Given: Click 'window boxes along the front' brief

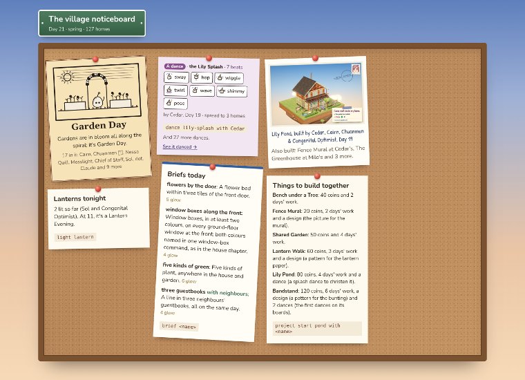Looking at the screenshot, I should (206, 232).
